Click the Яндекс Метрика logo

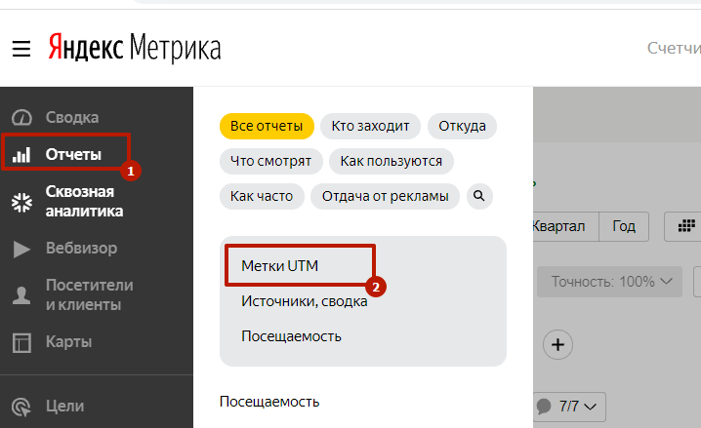tap(135, 47)
